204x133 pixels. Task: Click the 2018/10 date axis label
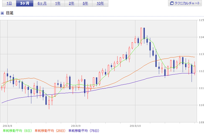click(135, 126)
